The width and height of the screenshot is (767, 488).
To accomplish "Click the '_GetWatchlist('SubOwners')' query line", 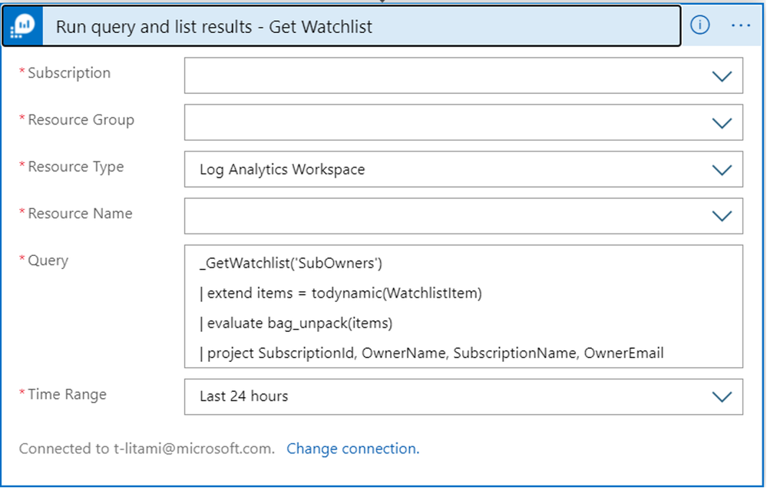I will click(x=291, y=264).
